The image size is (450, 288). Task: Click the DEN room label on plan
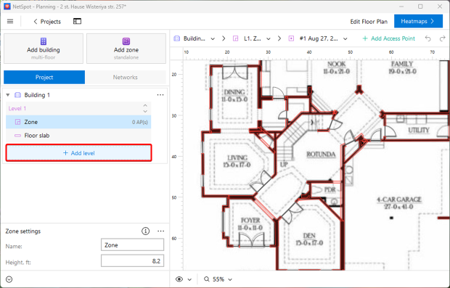coord(309,239)
